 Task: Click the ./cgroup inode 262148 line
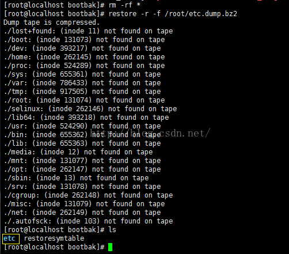pos(88,195)
